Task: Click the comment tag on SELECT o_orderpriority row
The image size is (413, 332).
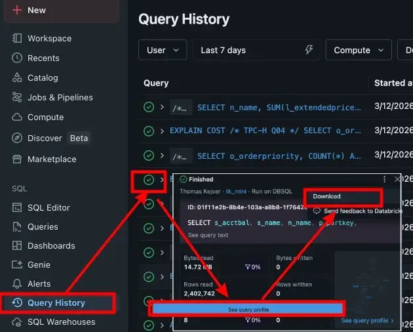Action: coord(181,156)
